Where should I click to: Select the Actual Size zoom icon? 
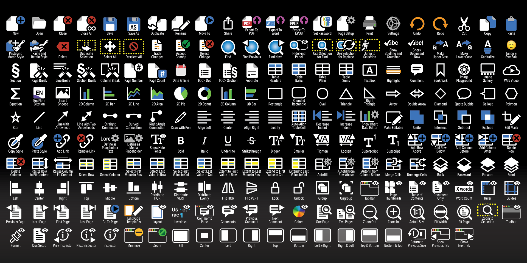tap(417, 212)
